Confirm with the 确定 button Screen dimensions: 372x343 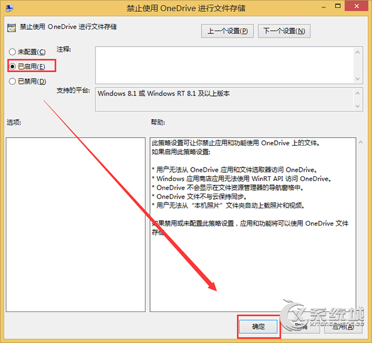coord(258,327)
